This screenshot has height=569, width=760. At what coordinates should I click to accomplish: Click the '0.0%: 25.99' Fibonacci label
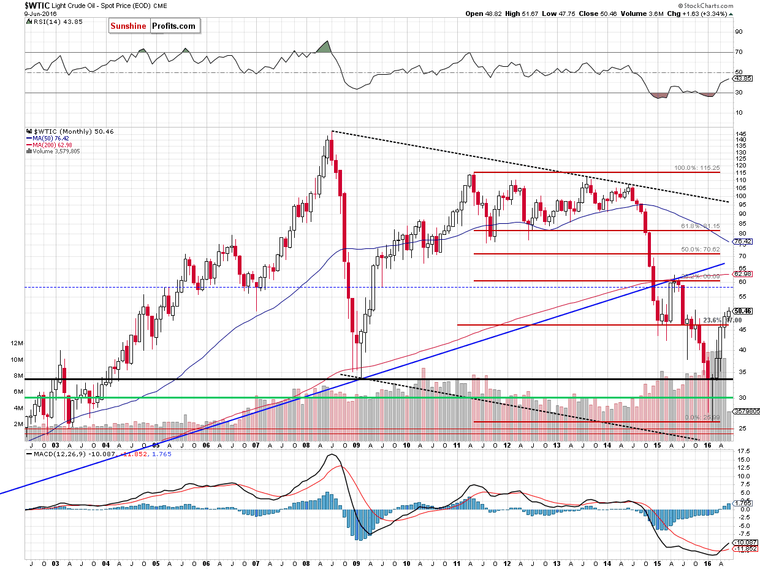[703, 417]
